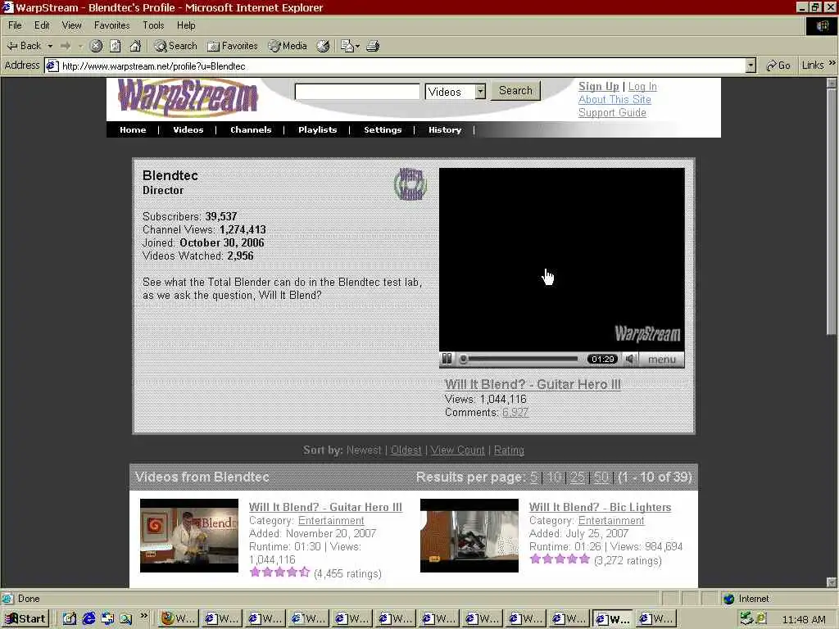
Task: Open the Back history dropdown arrow
Action: coord(50,46)
